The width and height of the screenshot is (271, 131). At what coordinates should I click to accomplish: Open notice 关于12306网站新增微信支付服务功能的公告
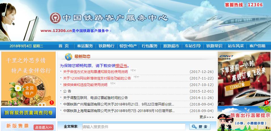(97, 78)
